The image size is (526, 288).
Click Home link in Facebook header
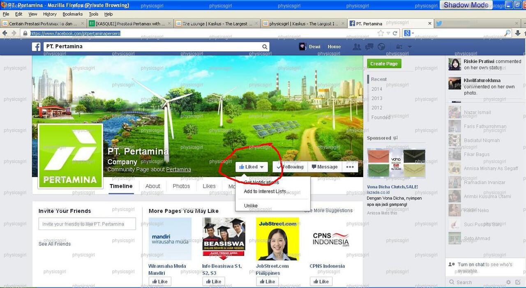click(x=334, y=47)
